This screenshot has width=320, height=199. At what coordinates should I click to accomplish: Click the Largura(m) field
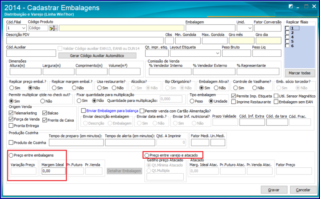tap(59, 71)
